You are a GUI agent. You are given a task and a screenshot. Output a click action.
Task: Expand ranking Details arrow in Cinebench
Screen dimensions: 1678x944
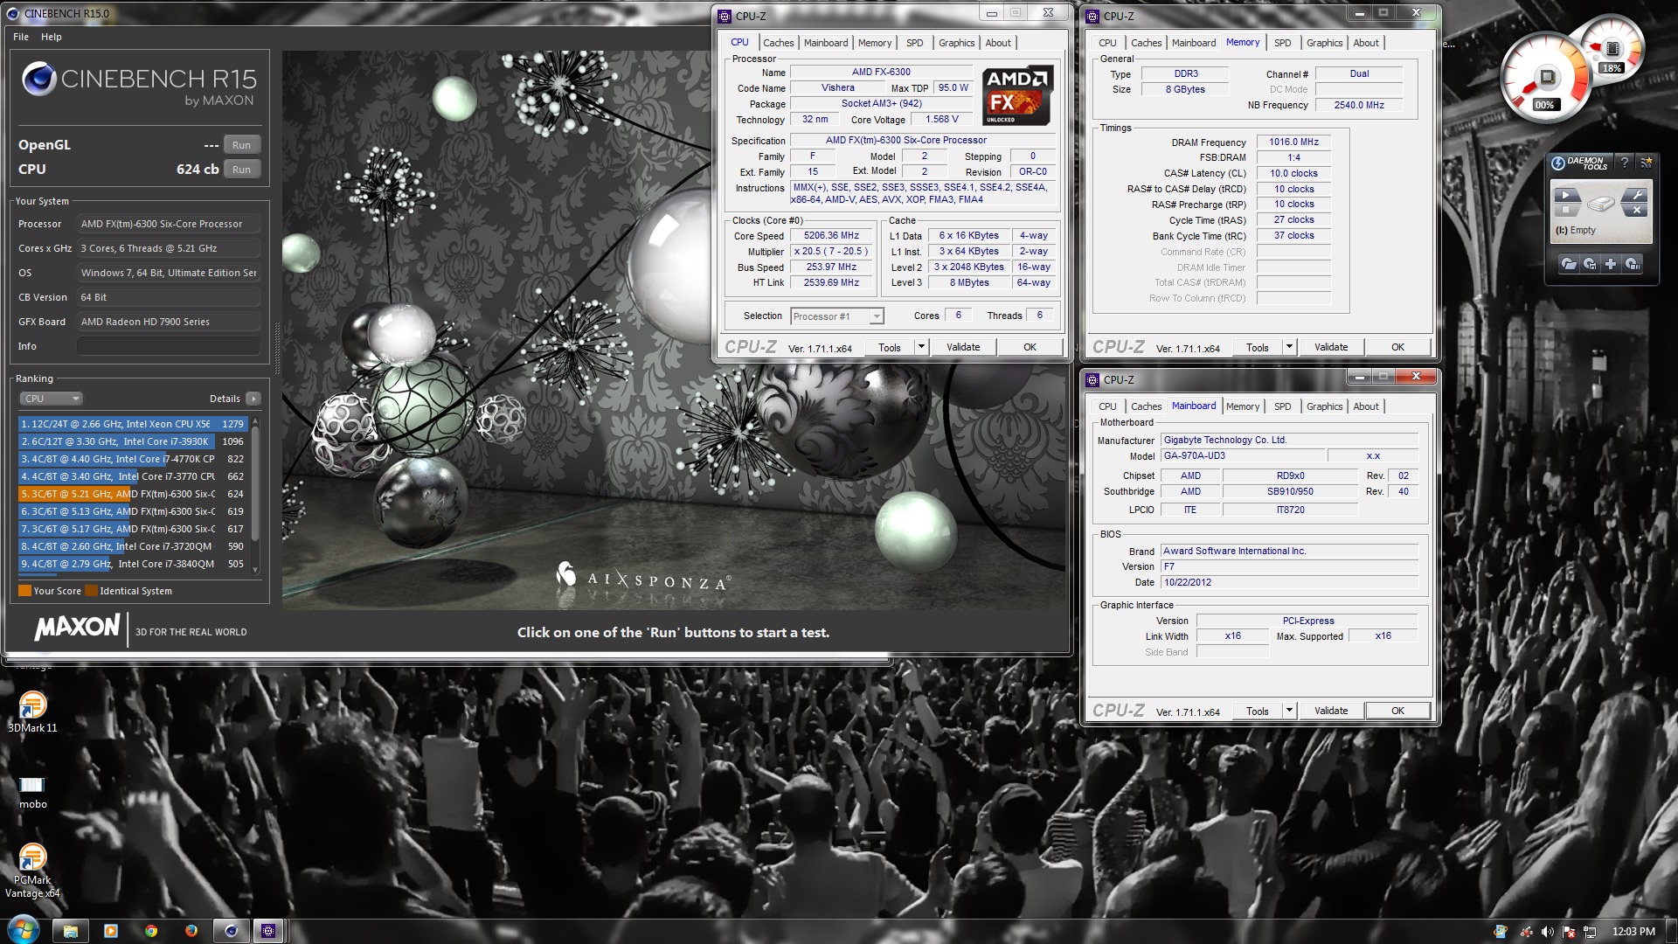pos(253,399)
